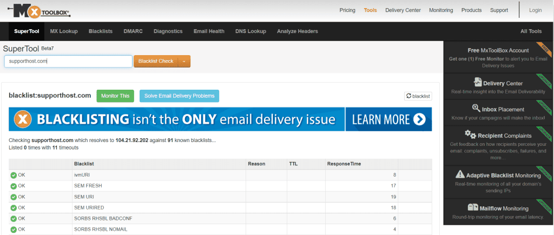Click the SEM URI blacklist name

pyautogui.click(x=84, y=197)
